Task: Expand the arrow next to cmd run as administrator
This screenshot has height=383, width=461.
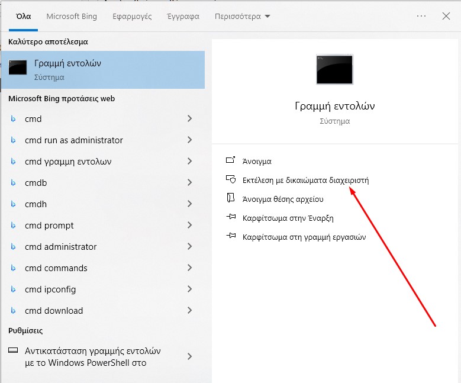Action: [x=189, y=140]
